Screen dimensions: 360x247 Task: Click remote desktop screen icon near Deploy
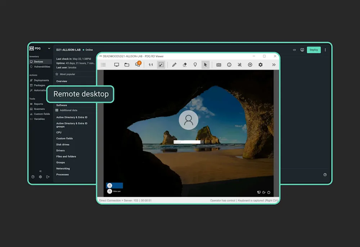[x=302, y=50]
